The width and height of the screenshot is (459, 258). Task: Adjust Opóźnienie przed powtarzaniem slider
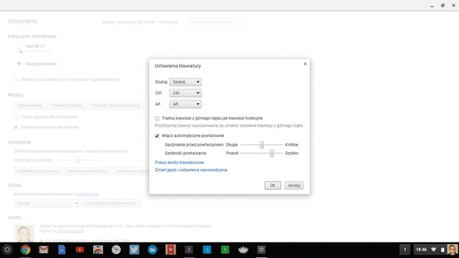pyautogui.click(x=262, y=144)
